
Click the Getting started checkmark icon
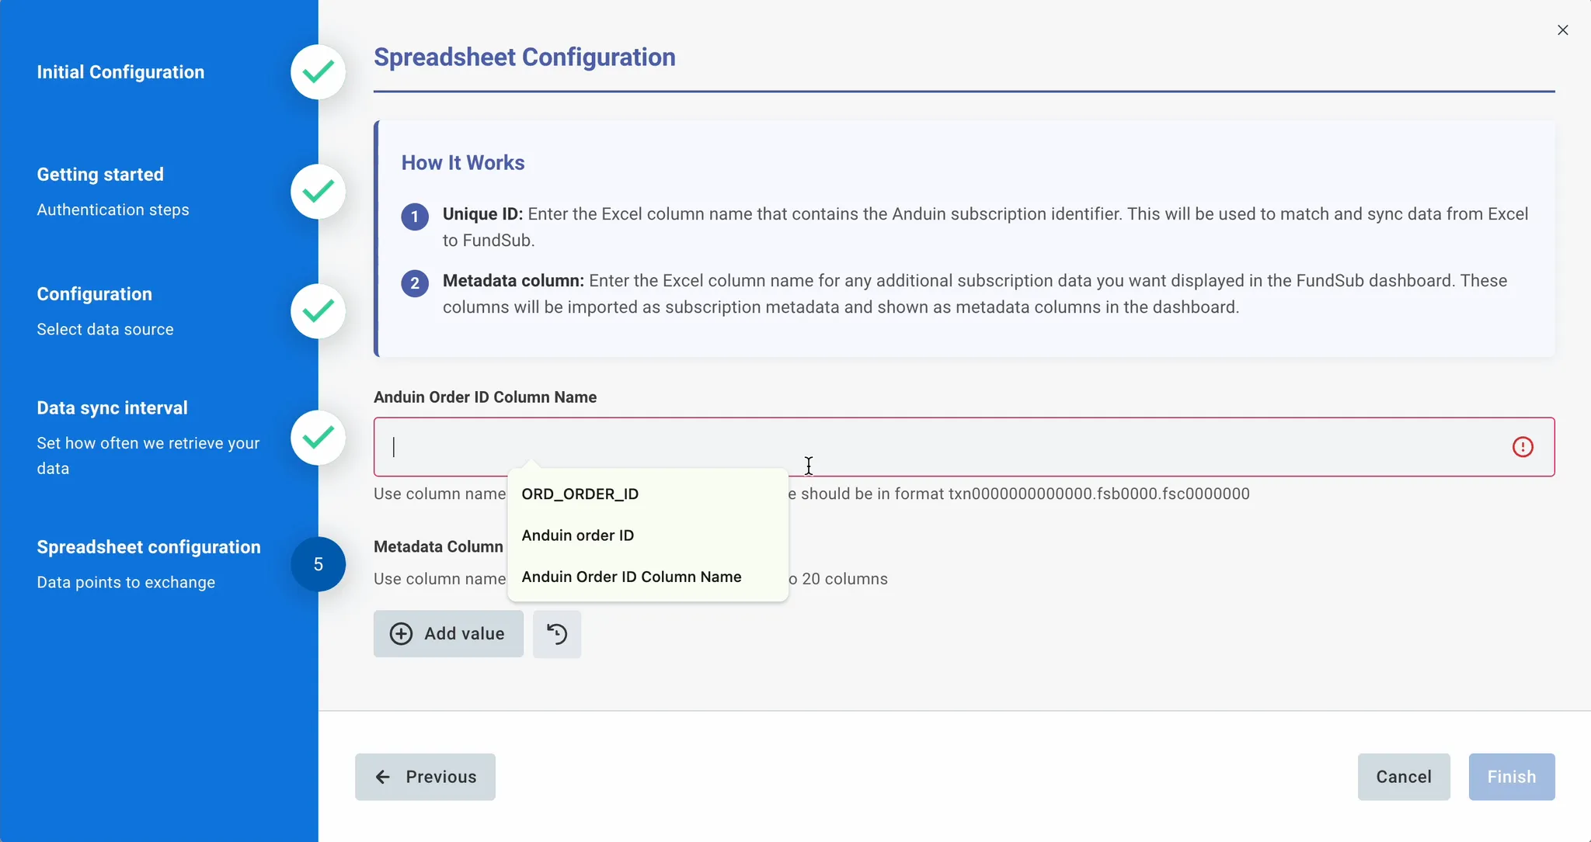(x=318, y=192)
